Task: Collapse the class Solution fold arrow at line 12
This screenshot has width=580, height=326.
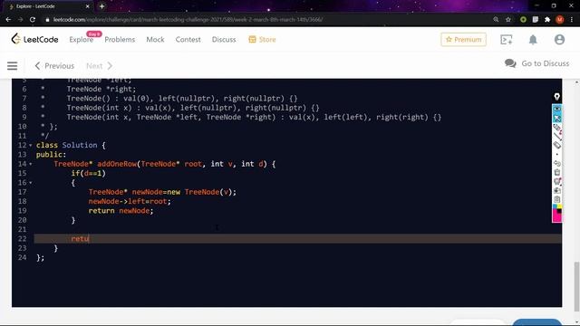Action: (30, 145)
